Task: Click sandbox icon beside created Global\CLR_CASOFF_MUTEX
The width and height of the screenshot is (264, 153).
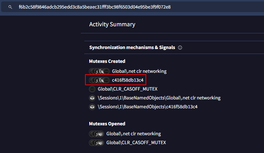Action: pos(92,89)
